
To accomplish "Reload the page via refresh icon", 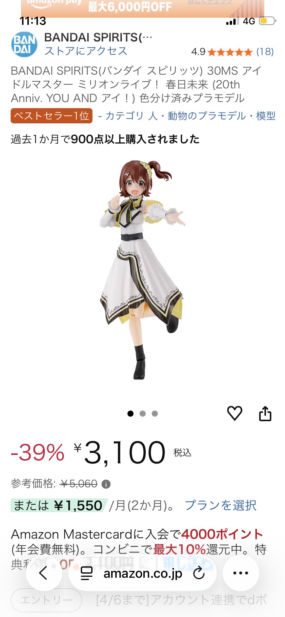I will (x=199, y=573).
